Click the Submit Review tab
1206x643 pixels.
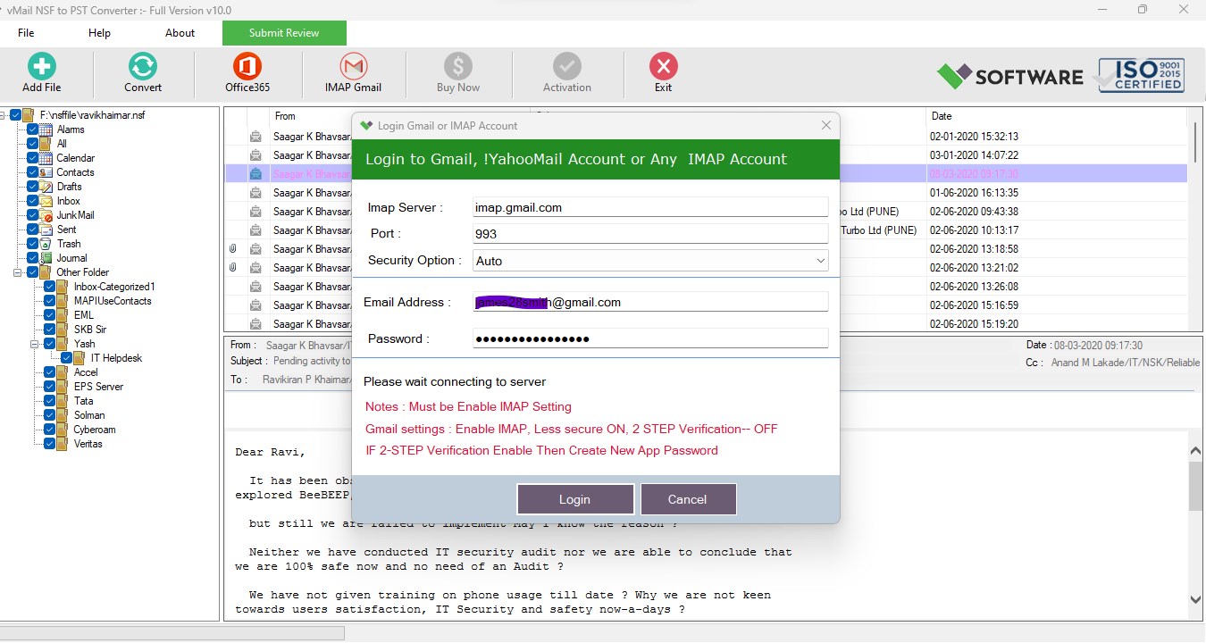point(284,33)
